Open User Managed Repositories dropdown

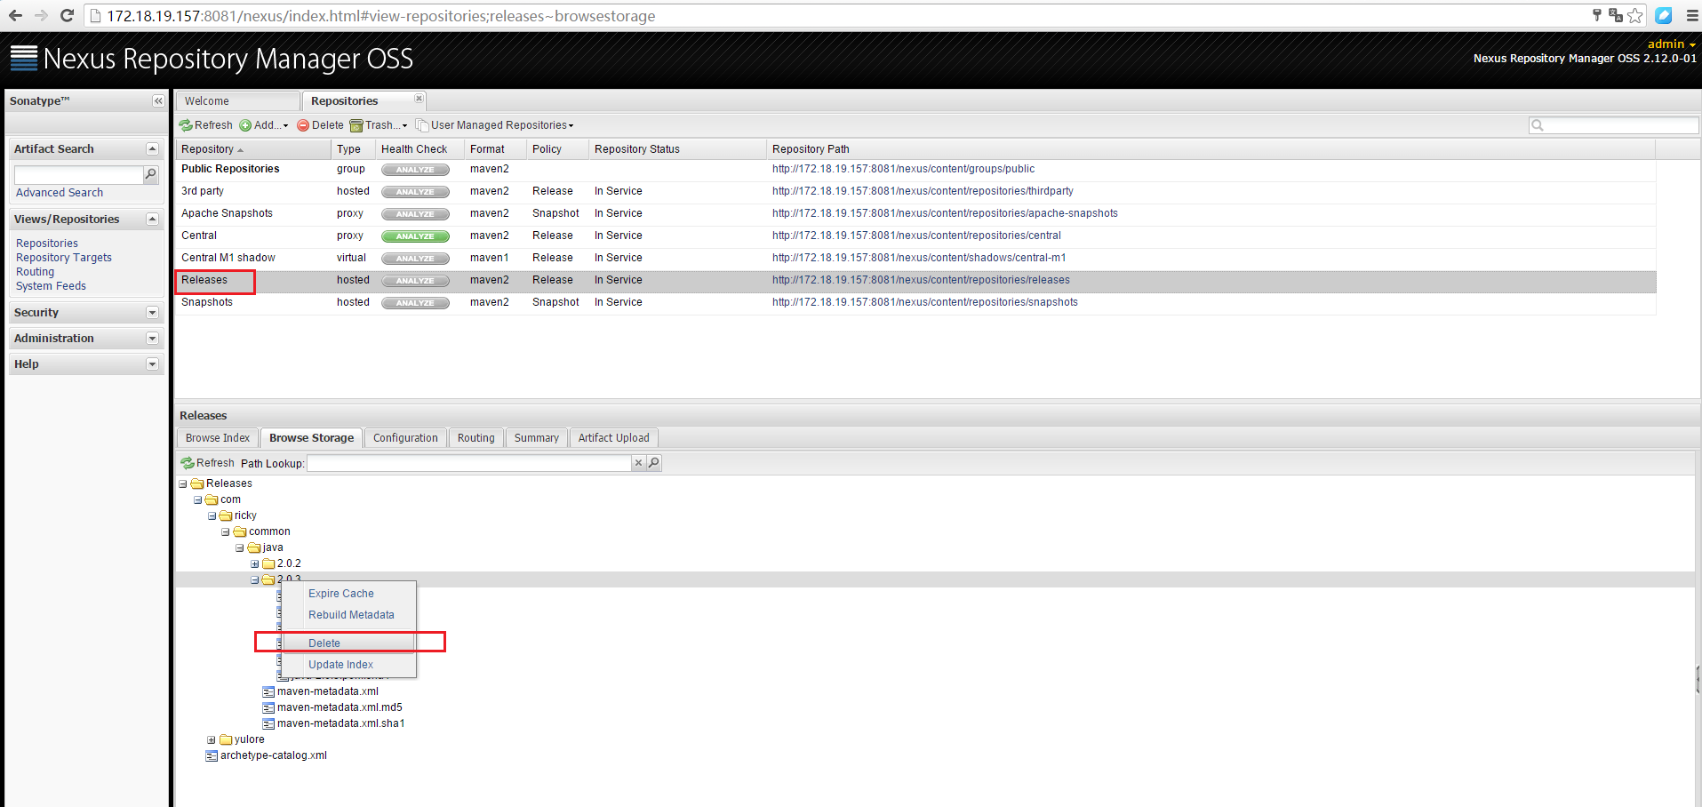pos(495,125)
